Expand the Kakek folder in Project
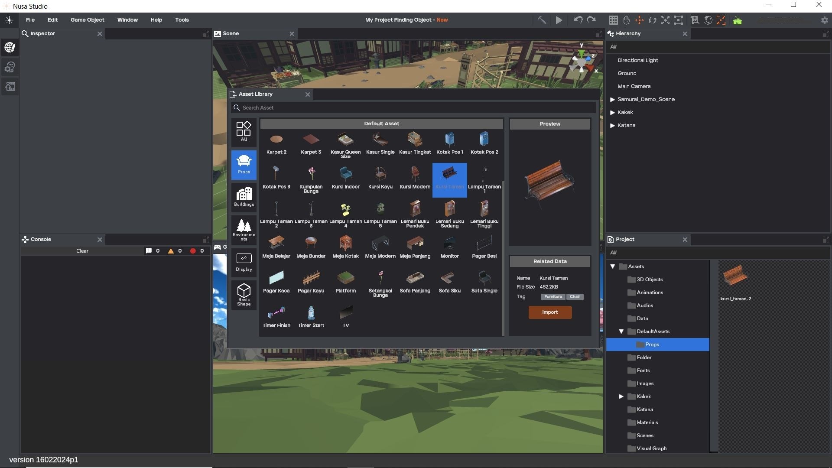Screen dimensions: 832x468 [621, 396]
